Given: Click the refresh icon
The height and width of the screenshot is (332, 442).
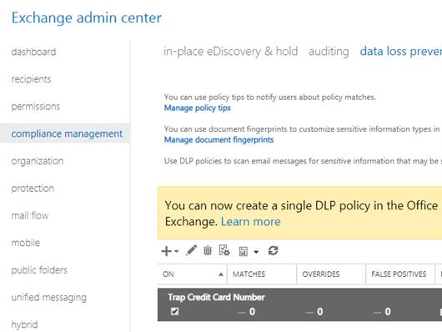Looking at the screenshot, I should 274,250.
